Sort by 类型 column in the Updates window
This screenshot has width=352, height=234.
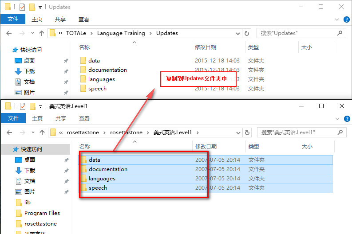253,47
